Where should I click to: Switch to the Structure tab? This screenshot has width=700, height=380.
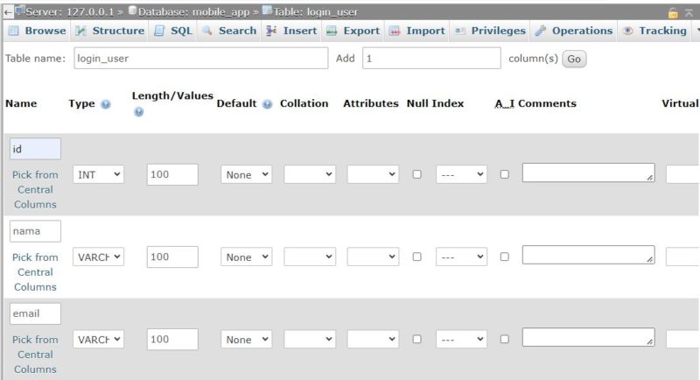[109, 31]
